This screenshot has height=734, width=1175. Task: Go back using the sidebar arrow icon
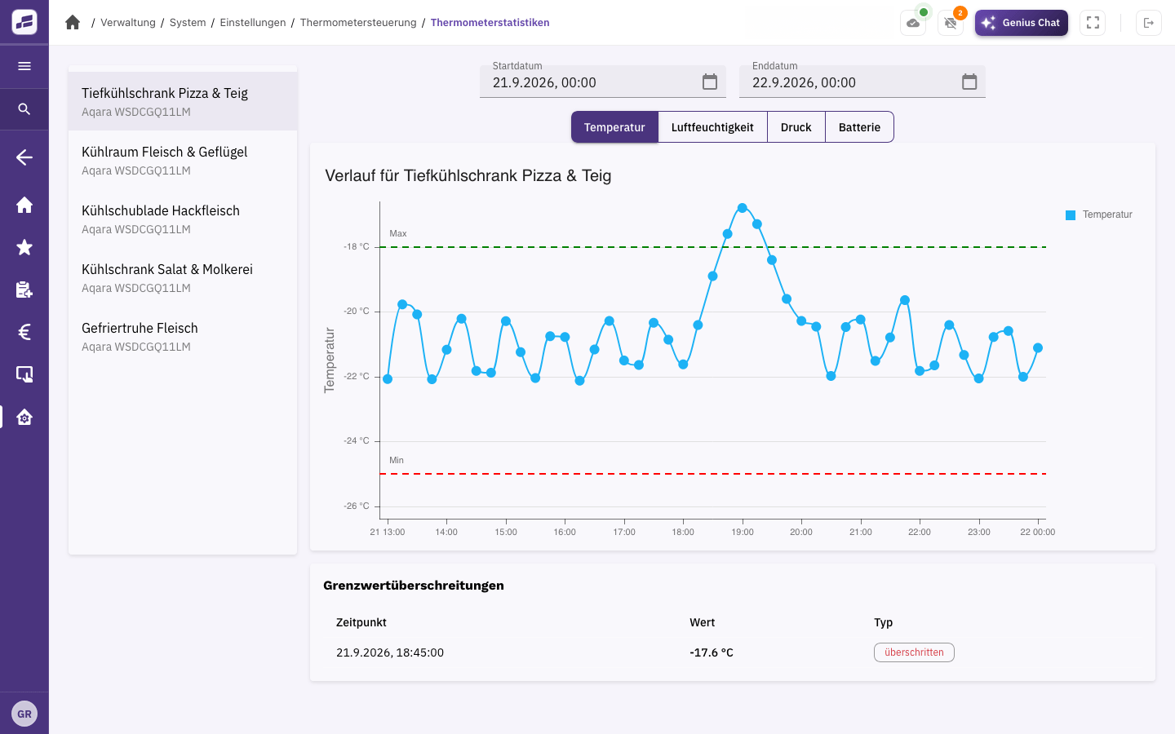pyautogui.click(x=24, y=157)
